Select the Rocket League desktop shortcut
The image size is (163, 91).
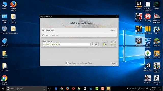click(148, 43)
